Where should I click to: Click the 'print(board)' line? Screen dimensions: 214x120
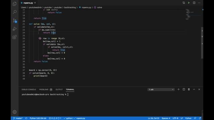[40, 76]
